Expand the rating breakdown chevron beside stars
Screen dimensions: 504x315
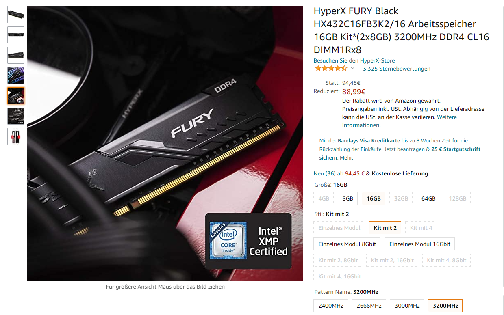click(352, 69)
